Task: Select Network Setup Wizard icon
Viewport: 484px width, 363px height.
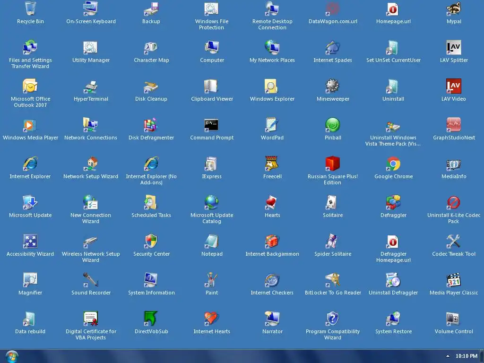Action: coord(91,164)
